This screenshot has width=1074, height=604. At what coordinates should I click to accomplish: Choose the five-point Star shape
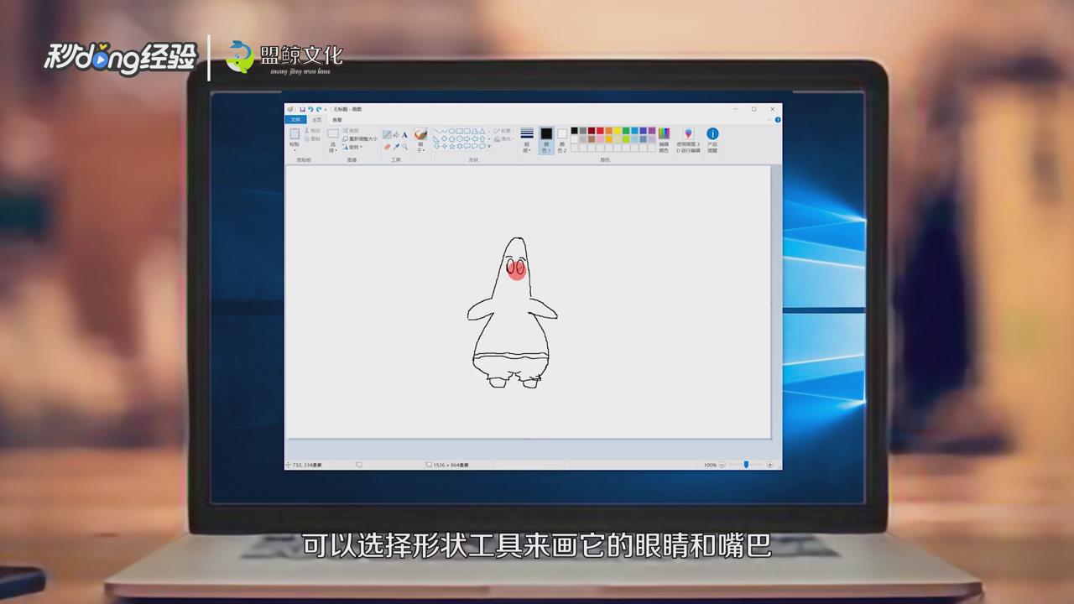(452, 146)
